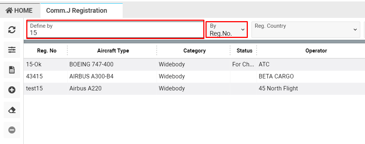Click the add record plus icon

tap(12, 90)
